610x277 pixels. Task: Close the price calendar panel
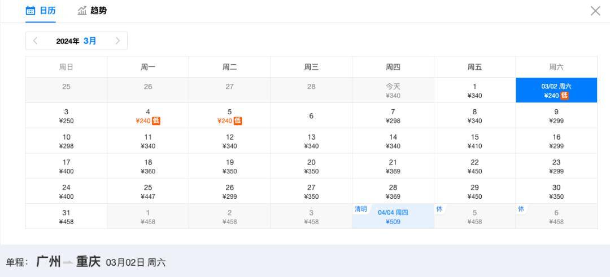tap(596, 11)
